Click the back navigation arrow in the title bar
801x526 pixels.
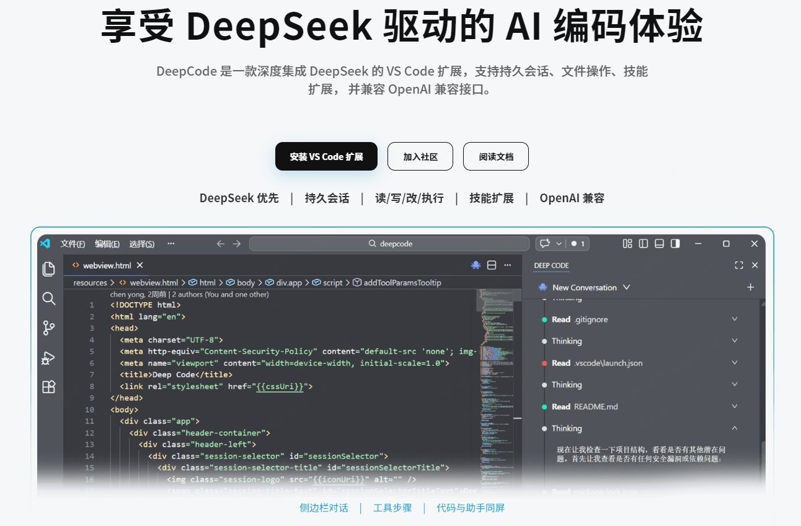click(x=220, y=244)
